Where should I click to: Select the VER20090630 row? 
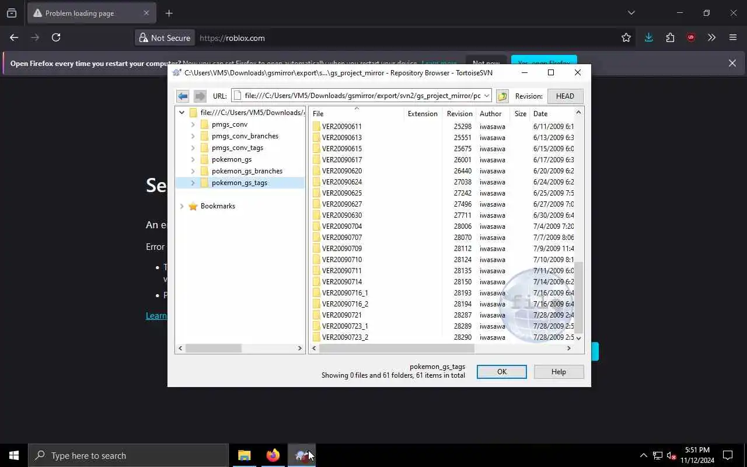[x=442, y=215]
